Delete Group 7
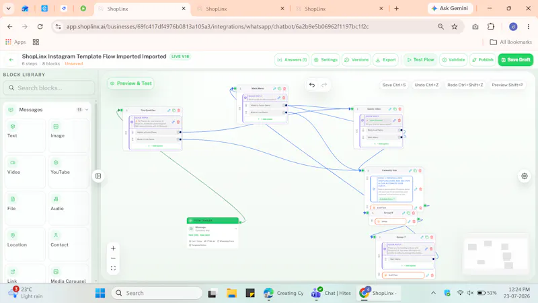Screen dimensions: 538x303 432,237
